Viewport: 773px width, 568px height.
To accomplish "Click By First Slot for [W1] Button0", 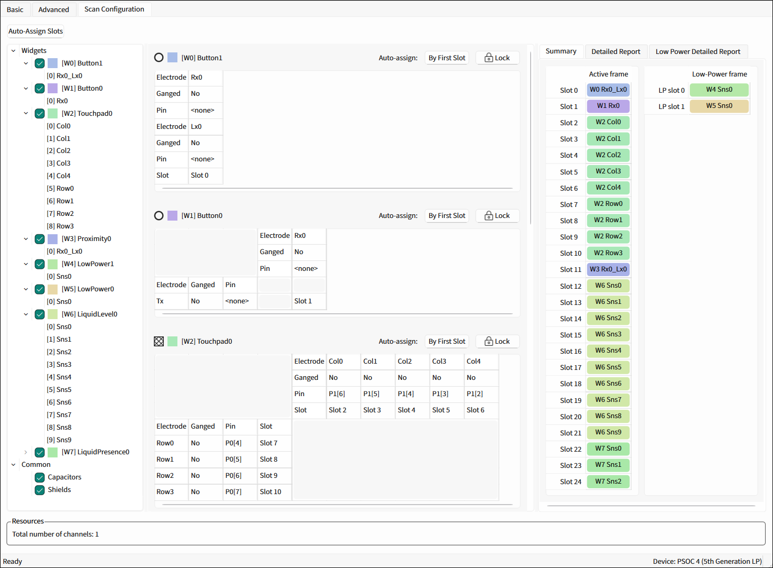I will click(x=446, y=216).
